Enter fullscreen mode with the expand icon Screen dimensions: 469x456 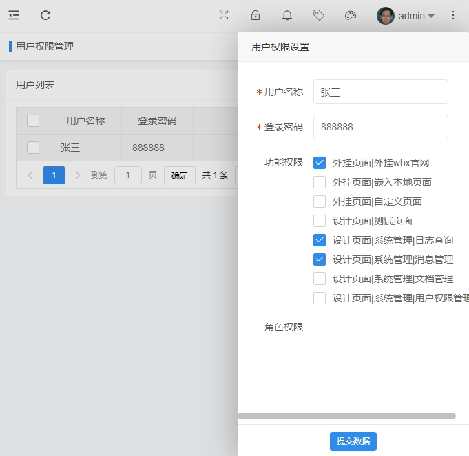point(224,15)
